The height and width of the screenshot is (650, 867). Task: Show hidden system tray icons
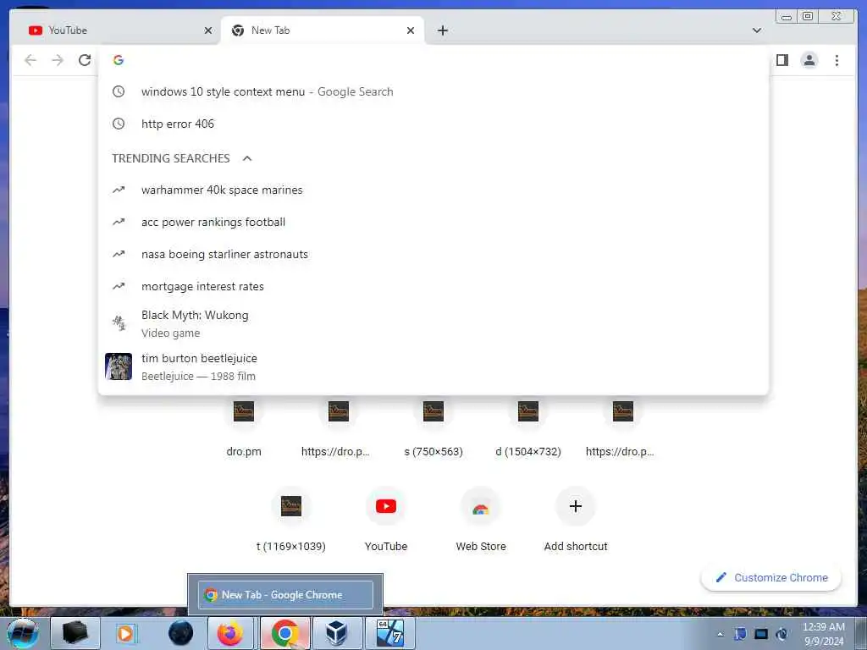pyautogui.click(x=720, y=634)
